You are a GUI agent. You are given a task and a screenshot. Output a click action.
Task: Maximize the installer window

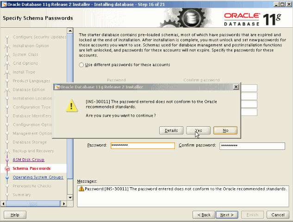[282, 4]
